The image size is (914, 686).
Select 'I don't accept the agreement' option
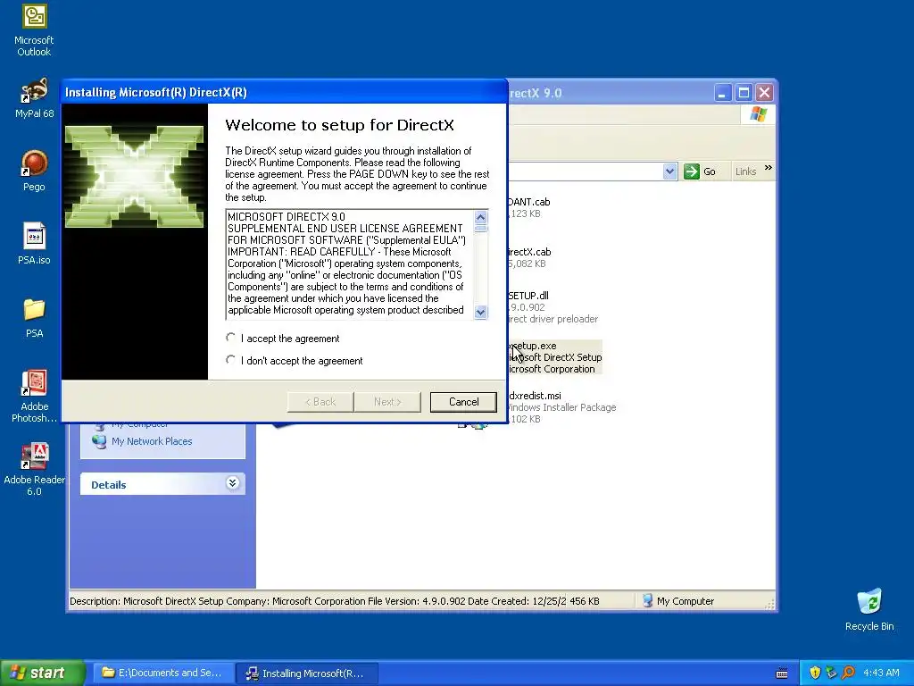231,360
